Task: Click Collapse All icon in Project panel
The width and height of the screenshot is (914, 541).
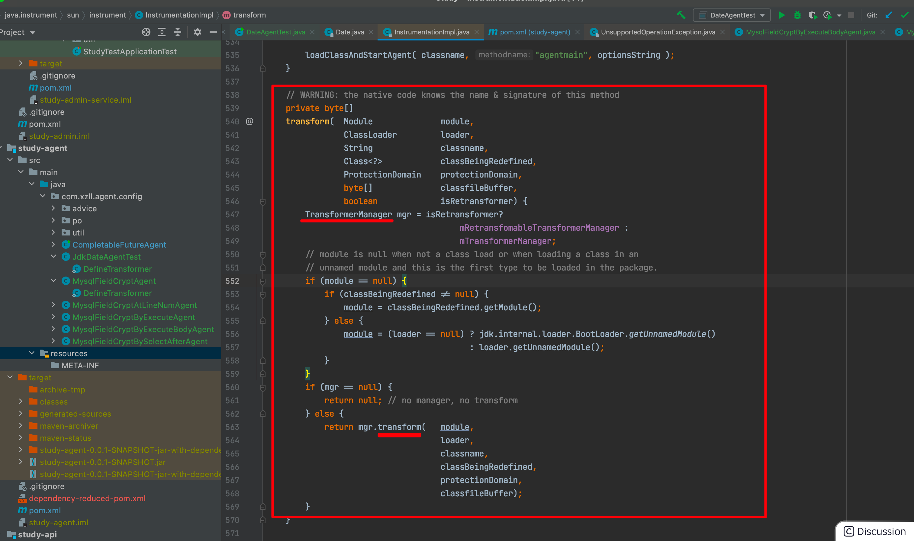Action: click(177, 32)
